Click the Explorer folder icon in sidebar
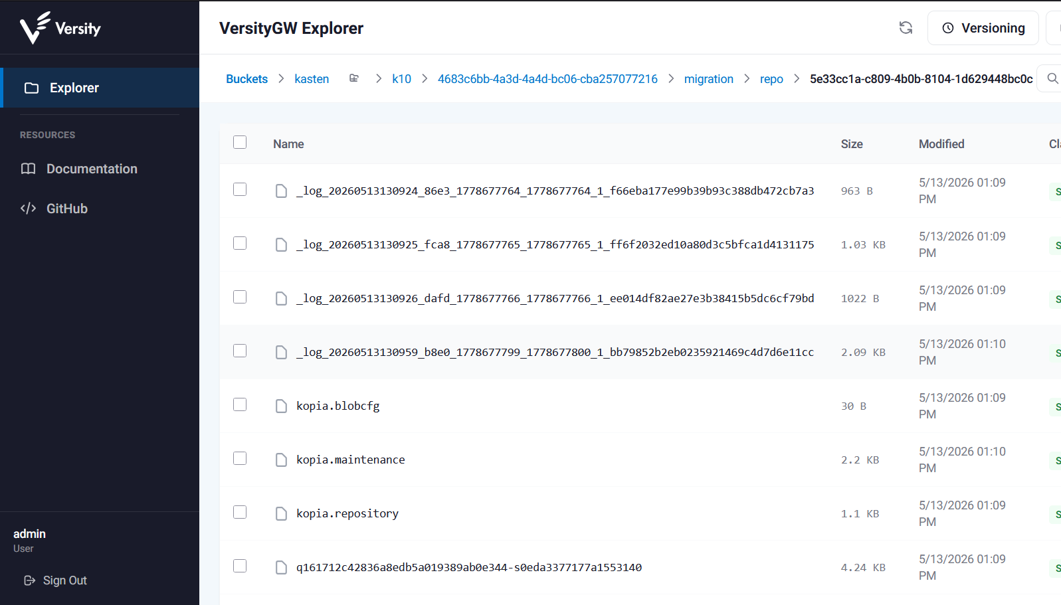Viewport: 1061px width, 605px height. tap(31, 88)
